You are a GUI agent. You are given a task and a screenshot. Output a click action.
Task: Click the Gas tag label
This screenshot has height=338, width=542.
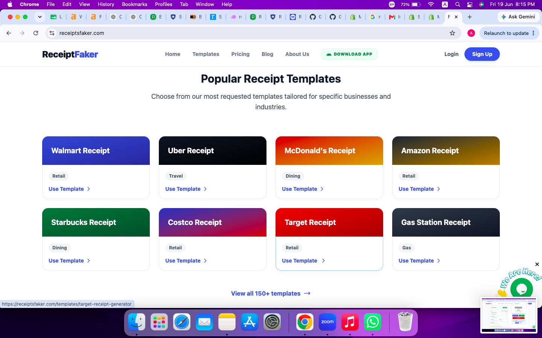coord(406,248)
